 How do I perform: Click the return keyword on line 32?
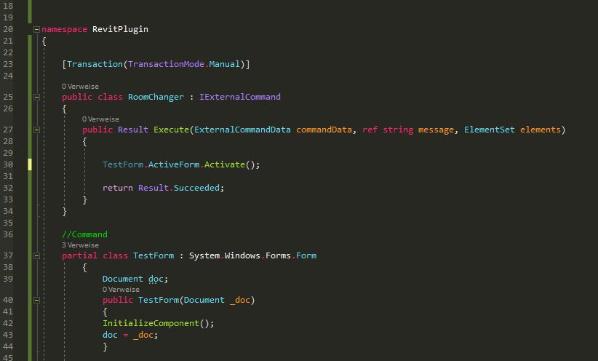point(117,188)
